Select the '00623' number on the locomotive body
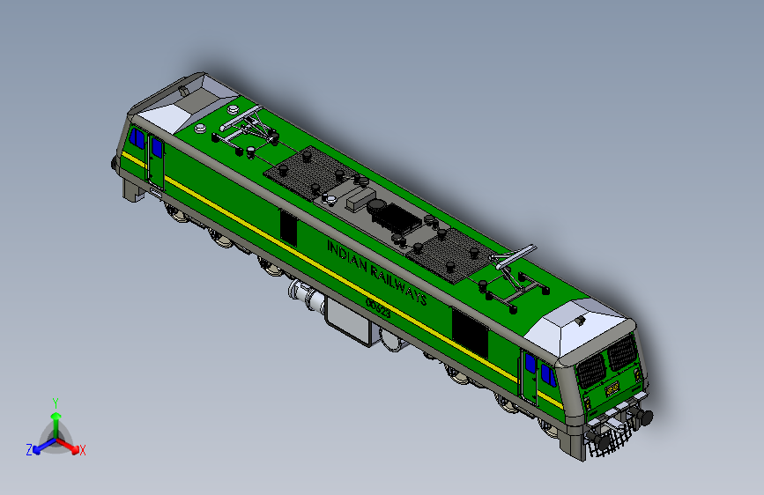 [378, 308]
